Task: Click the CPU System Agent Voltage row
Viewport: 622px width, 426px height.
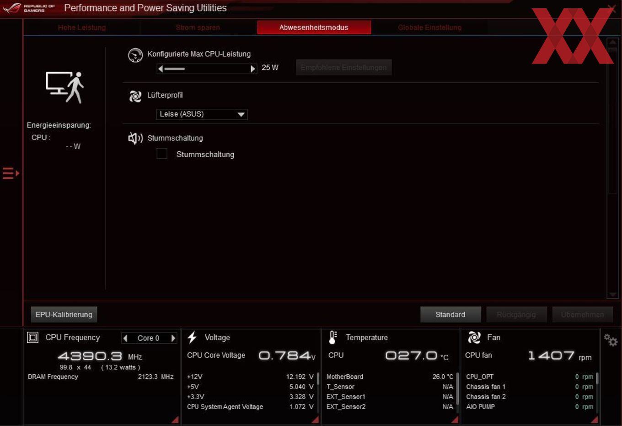Action: tap(250, 407)
